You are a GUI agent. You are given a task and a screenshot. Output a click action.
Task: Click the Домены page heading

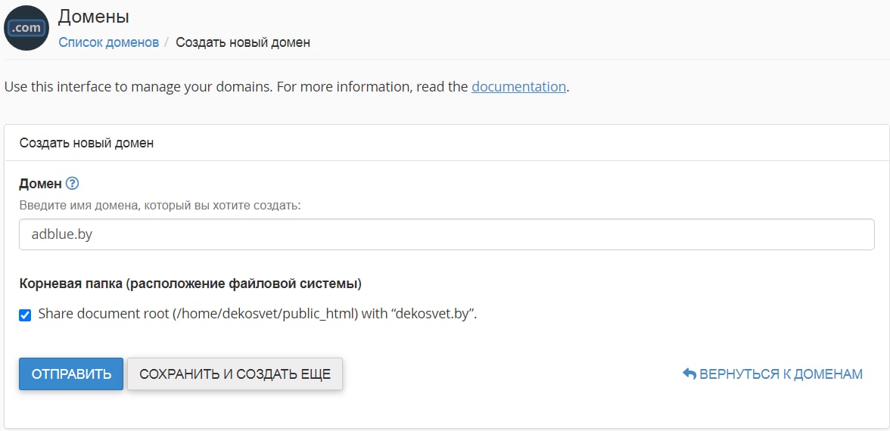[94, 17]
